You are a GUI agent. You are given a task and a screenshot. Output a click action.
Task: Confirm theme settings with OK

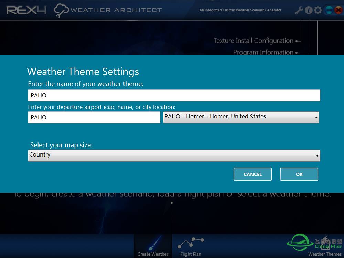coord(299,174)
